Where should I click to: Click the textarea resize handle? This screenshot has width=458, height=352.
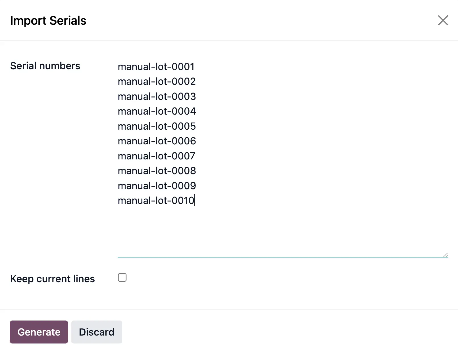[x=445, y=255]
